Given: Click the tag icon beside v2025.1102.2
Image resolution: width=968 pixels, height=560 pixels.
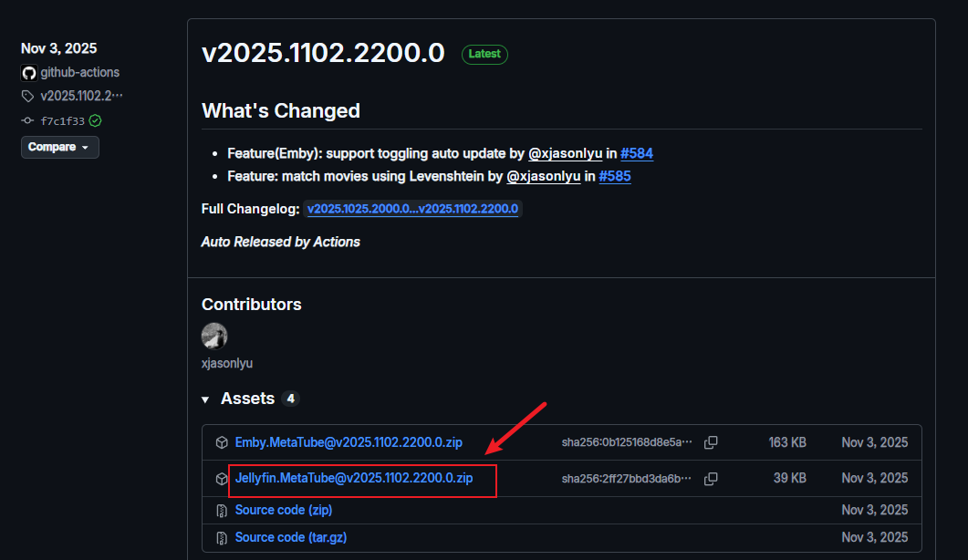Looking at the screenshot, I should [27, 97].
